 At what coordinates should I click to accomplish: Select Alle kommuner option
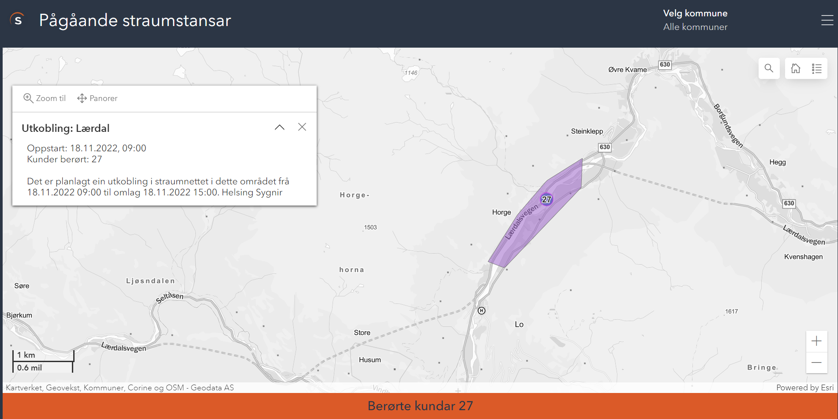point(695,27)
